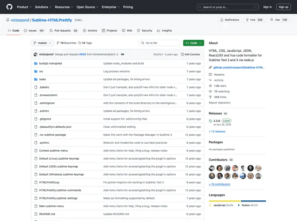The height and width of the screenshot is (221, 297).
Task: Star the repository
Action: pos(279,20)
